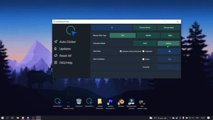213x120 pixels.
Task: Open Task View on the taskbar
Action: [13, 118]
